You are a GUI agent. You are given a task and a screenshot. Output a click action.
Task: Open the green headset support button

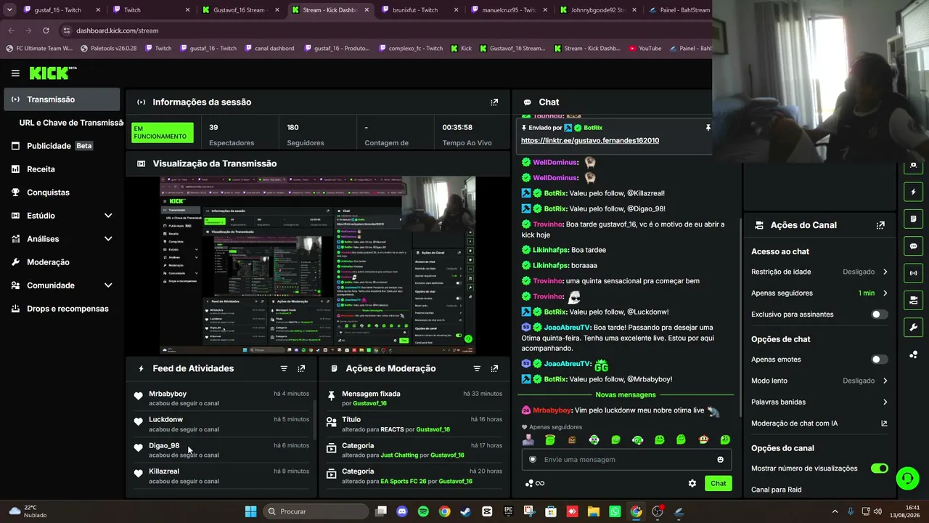coord(907,478)
